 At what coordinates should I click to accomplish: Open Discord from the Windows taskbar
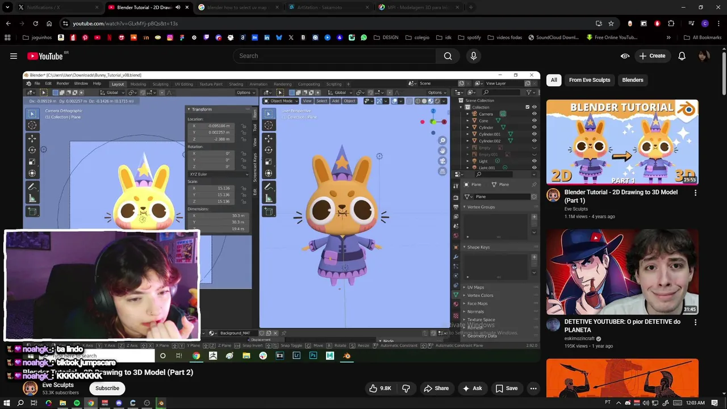(119, 403)
